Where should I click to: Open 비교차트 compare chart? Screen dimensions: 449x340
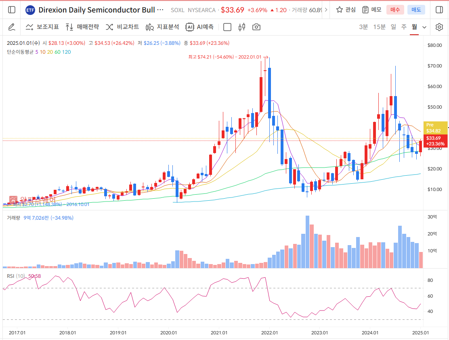click(122, 27)
